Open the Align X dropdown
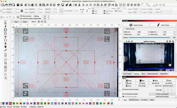The height and width of the screenshot is (108, 177). 151,9
